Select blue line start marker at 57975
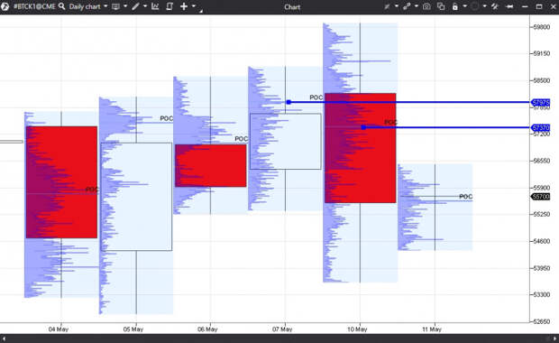 pos(289,102)
